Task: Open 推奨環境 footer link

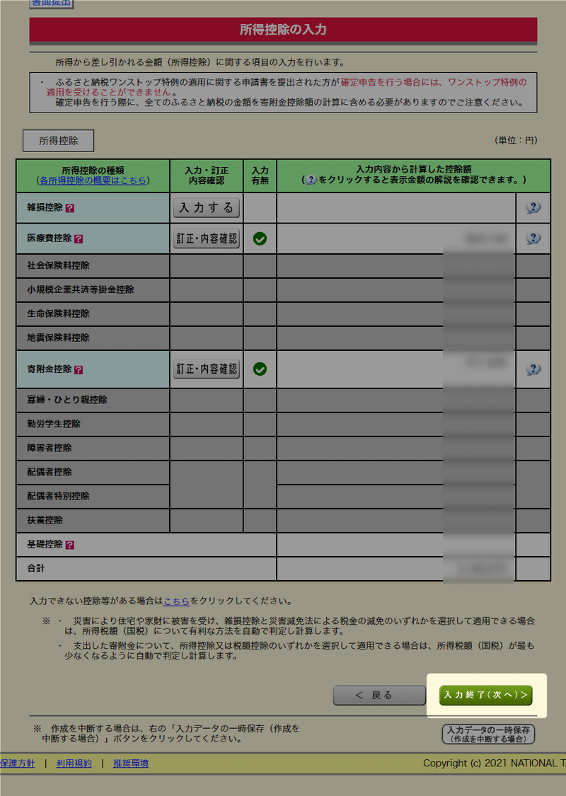Action: pos(131,763)
